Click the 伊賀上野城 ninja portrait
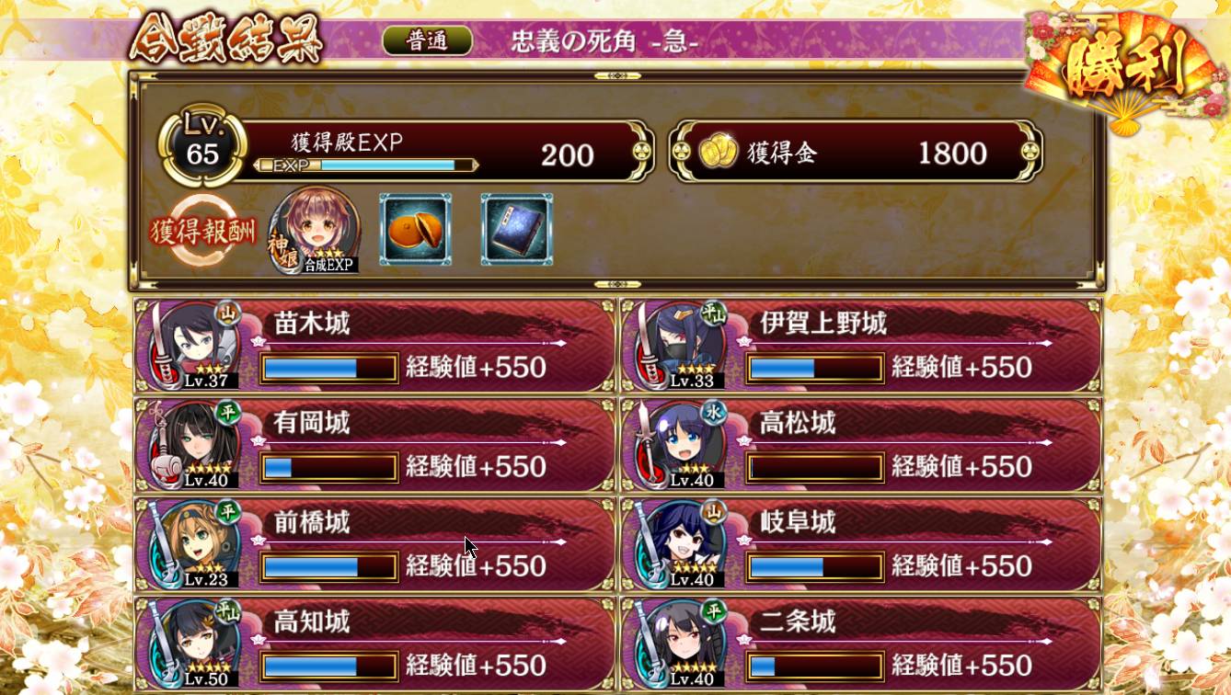Screen dimensions: 1231x695 pos(676,346)
